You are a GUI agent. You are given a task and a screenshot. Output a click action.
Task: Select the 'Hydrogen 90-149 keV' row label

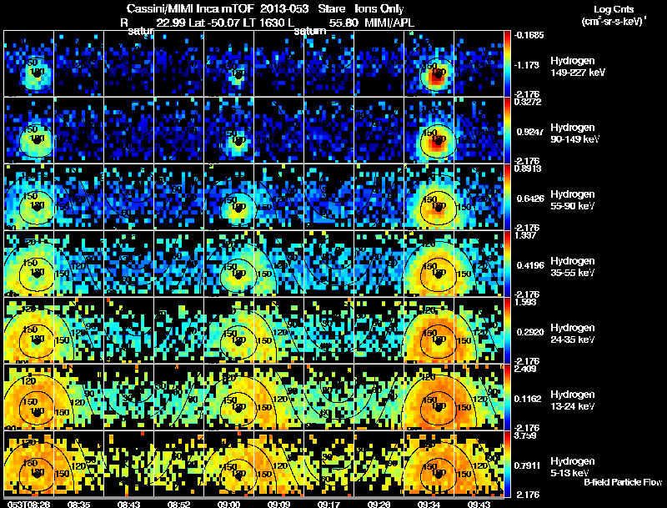[x=574, y=133]
